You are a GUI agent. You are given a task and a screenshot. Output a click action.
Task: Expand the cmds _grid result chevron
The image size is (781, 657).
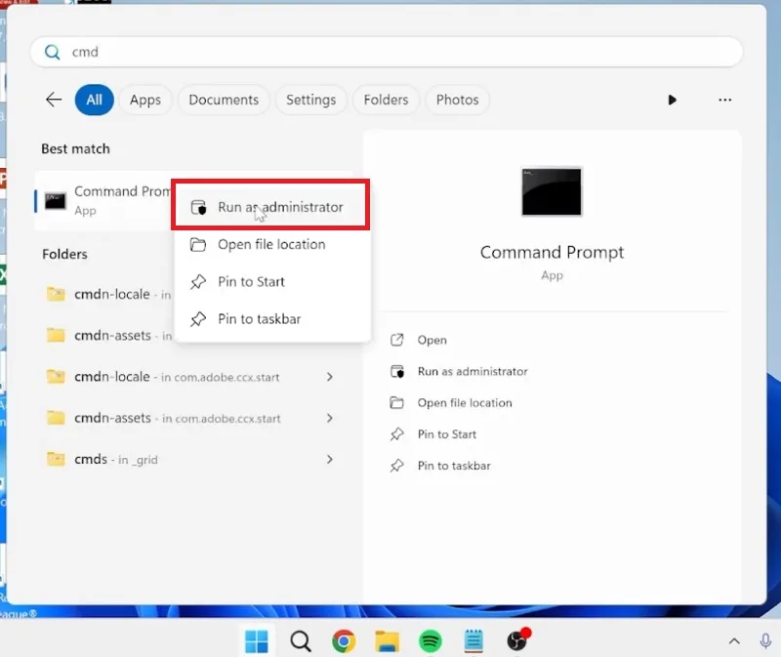[330, 459]
